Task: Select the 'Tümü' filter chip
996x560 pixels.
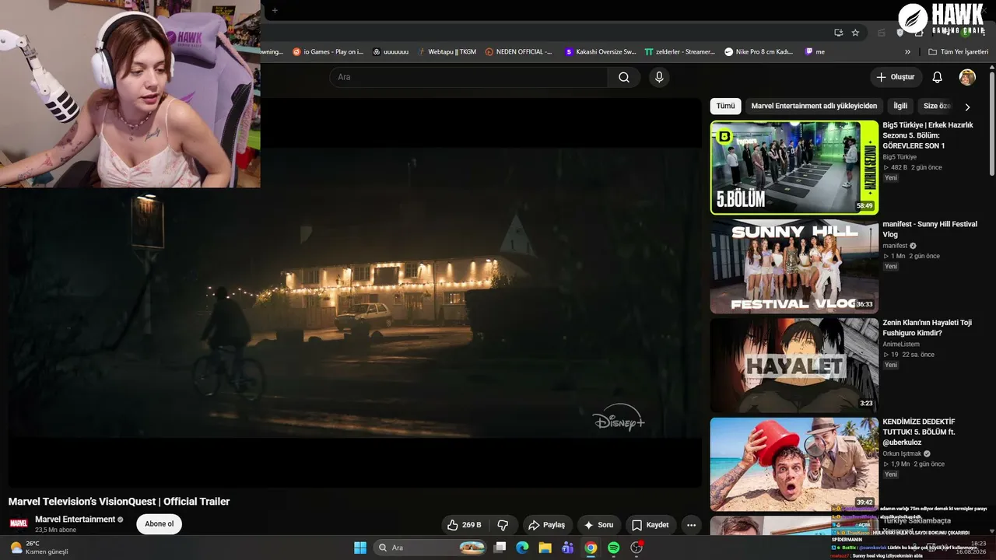Action: [x=725, y=106]
